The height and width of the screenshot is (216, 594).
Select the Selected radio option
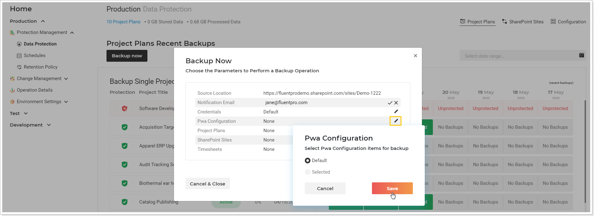pyautogui.click(x=308, y=172)
